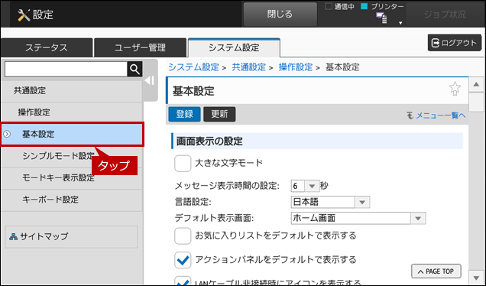
Task: Switch to ステータス tab
Action: click(x=47, y=47)
